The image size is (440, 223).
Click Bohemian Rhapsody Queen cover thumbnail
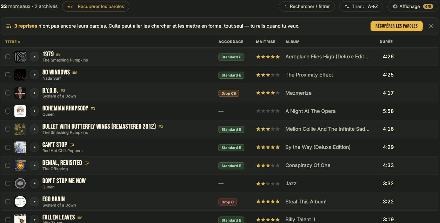click(x=20, y=111)
